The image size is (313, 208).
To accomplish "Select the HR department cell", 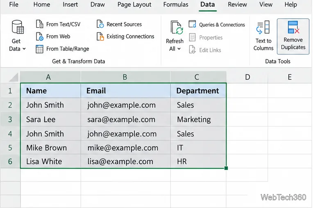I will [x=198, y=161].
